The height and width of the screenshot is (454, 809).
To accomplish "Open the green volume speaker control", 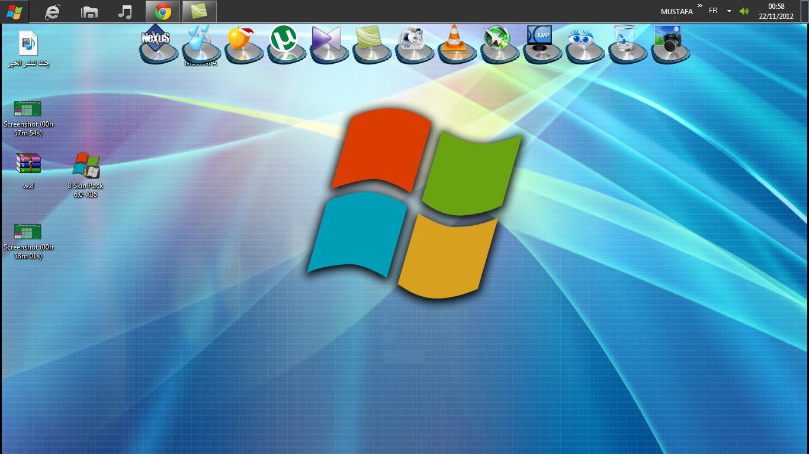I will (744, 11).
